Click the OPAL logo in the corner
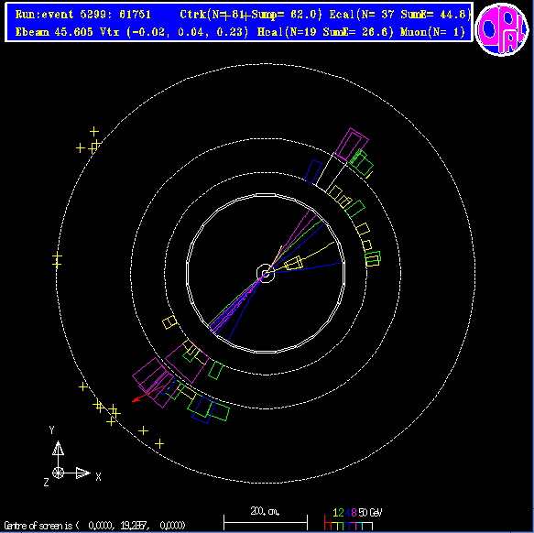The width and height of the screenshot is (534, 533). pos(502,29)
